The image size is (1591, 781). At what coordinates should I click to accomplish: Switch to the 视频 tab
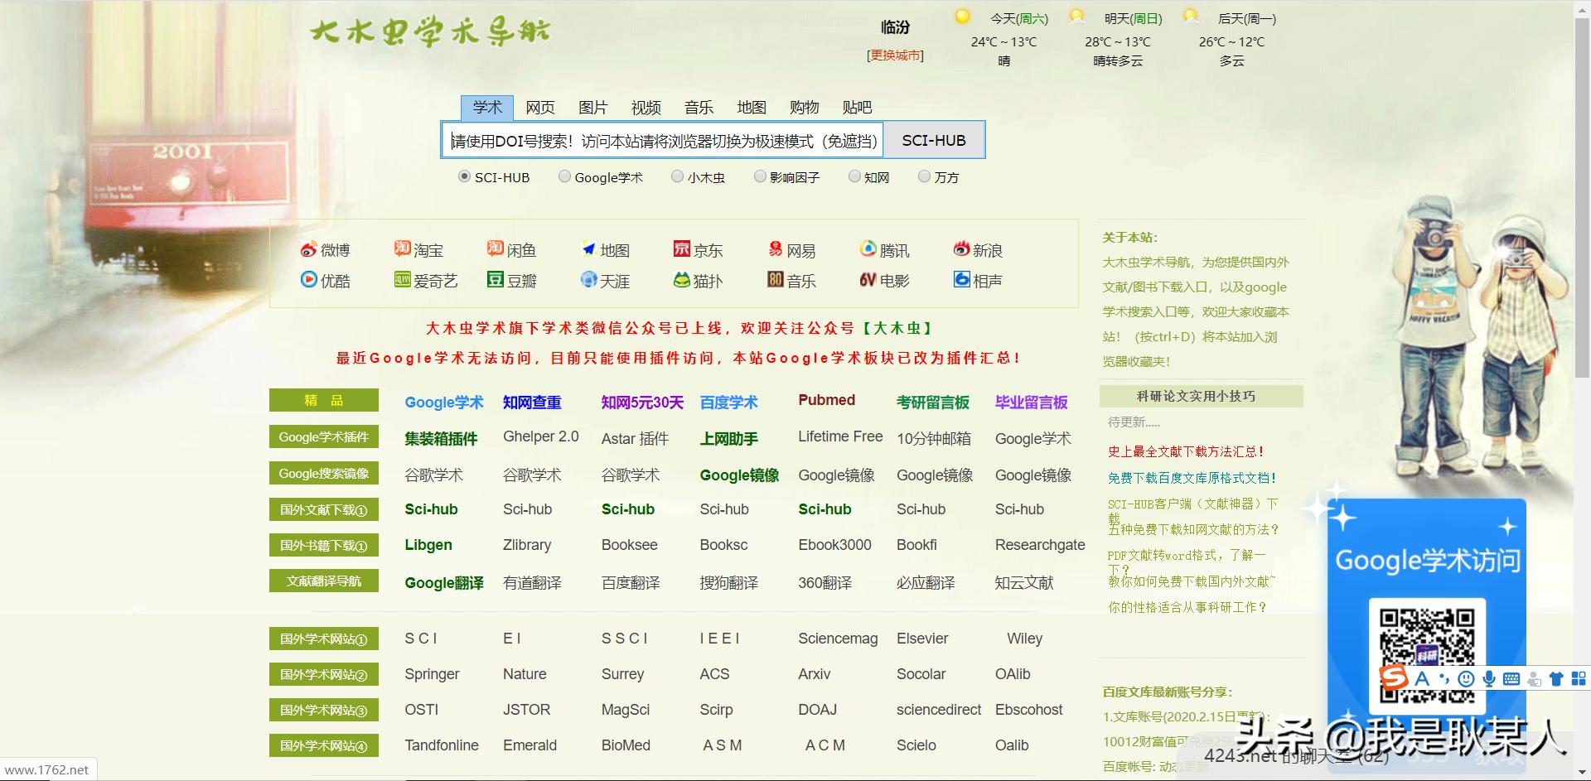[646, 107]
